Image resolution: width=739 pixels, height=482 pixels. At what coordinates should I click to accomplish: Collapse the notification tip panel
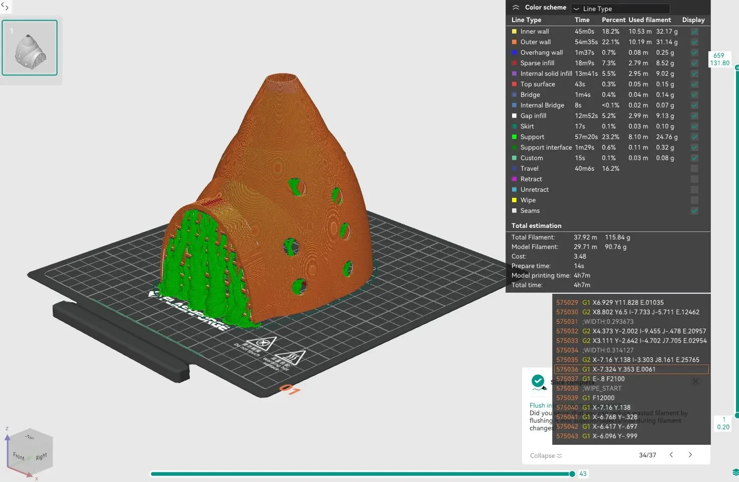pyautogui.click(x=546, y=455)
